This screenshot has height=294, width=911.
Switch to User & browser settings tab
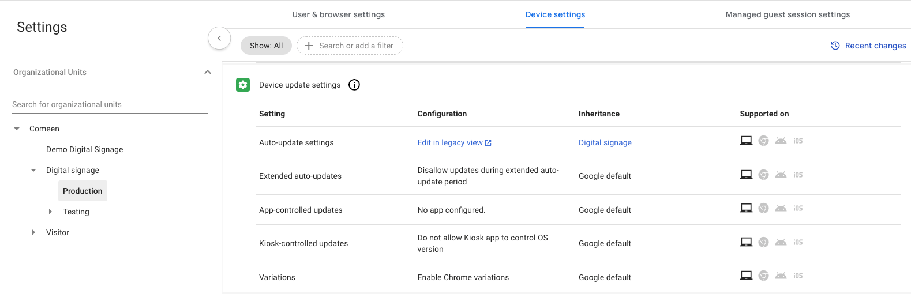coord(339,14)
